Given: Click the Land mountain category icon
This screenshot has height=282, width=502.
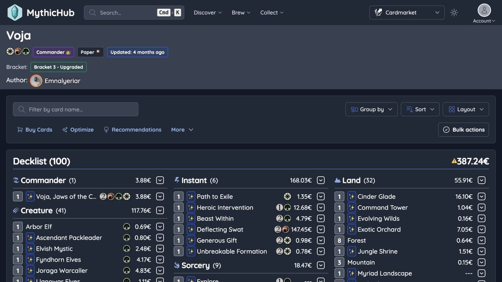Looking at the screenshot, I should coord(337,180).
